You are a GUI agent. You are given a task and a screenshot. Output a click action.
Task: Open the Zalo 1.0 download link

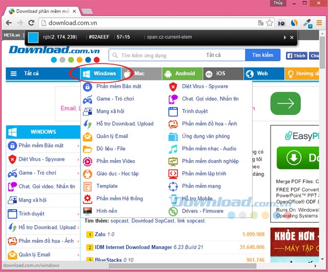(x=105, y=235)
